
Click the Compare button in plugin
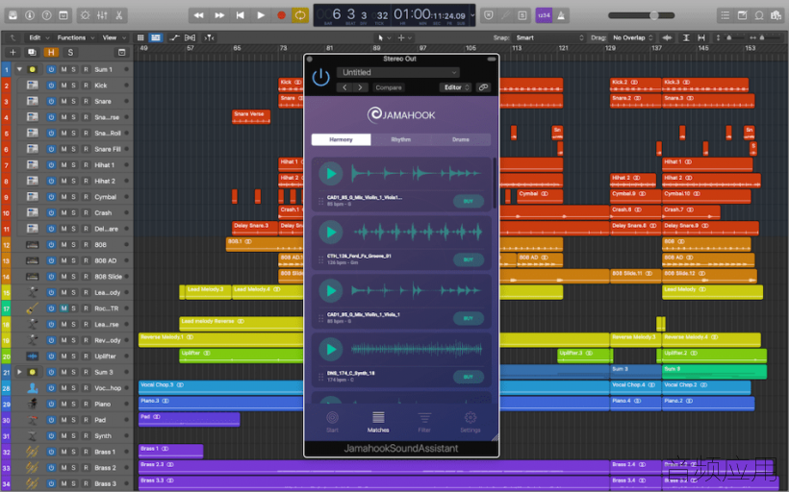389,87
